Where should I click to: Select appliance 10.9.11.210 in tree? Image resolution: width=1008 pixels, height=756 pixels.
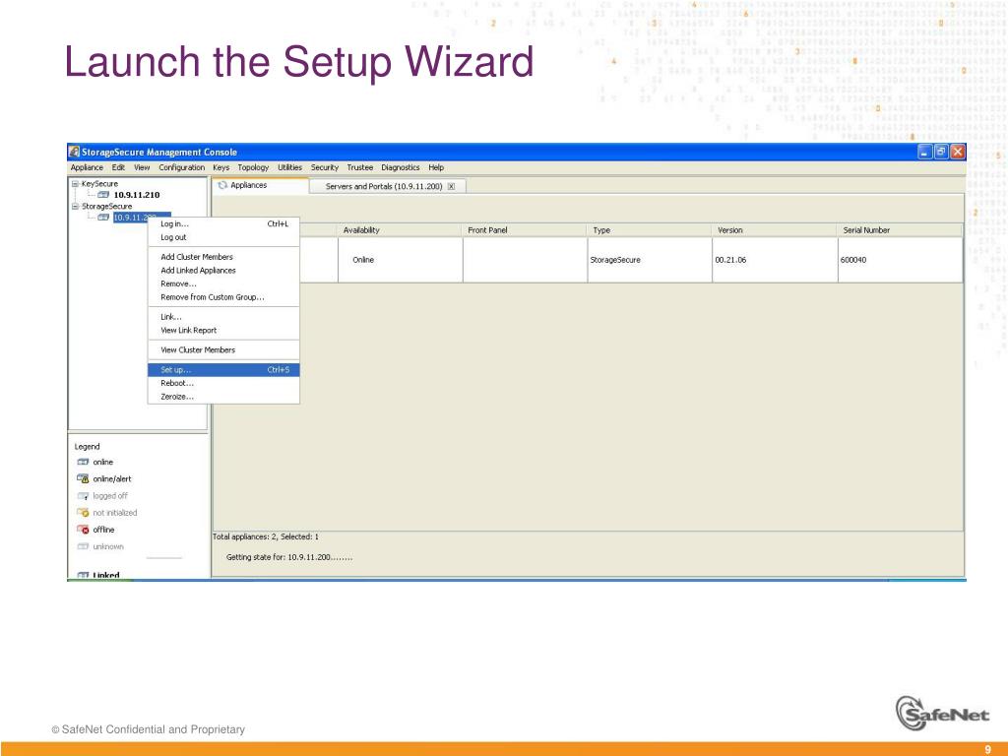pos(136,195)
